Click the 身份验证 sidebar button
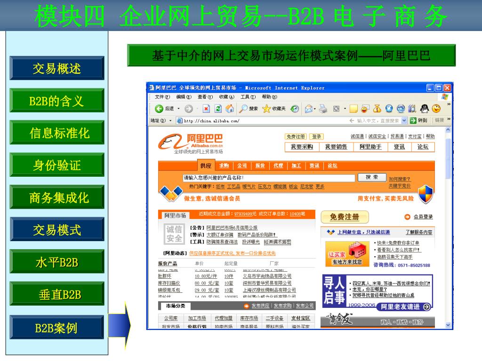The height and width of the screenshot is (361, 482). tap(57, 165)
